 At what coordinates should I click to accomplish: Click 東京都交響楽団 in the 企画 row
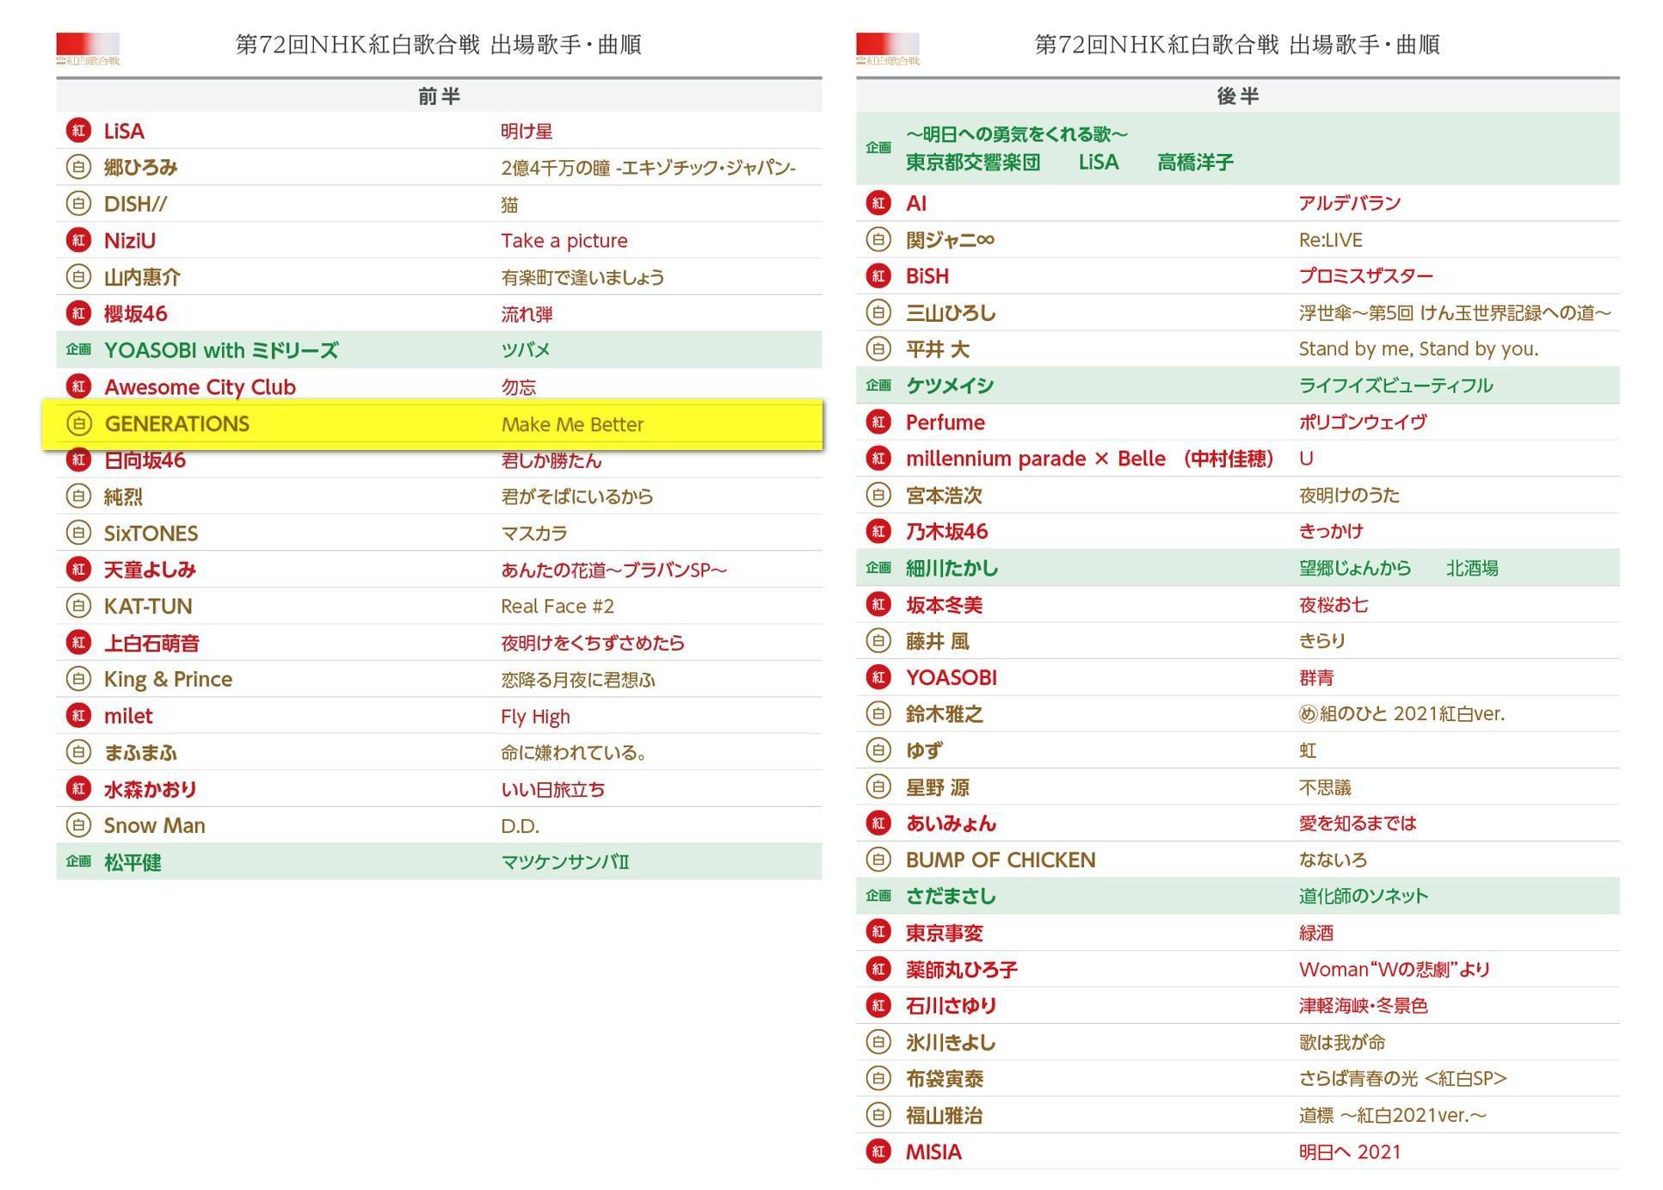coord(973,163)
